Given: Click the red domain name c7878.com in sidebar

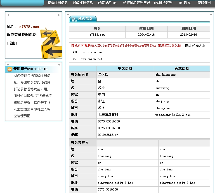Looking at the screenshot, I should pos(29,27).
